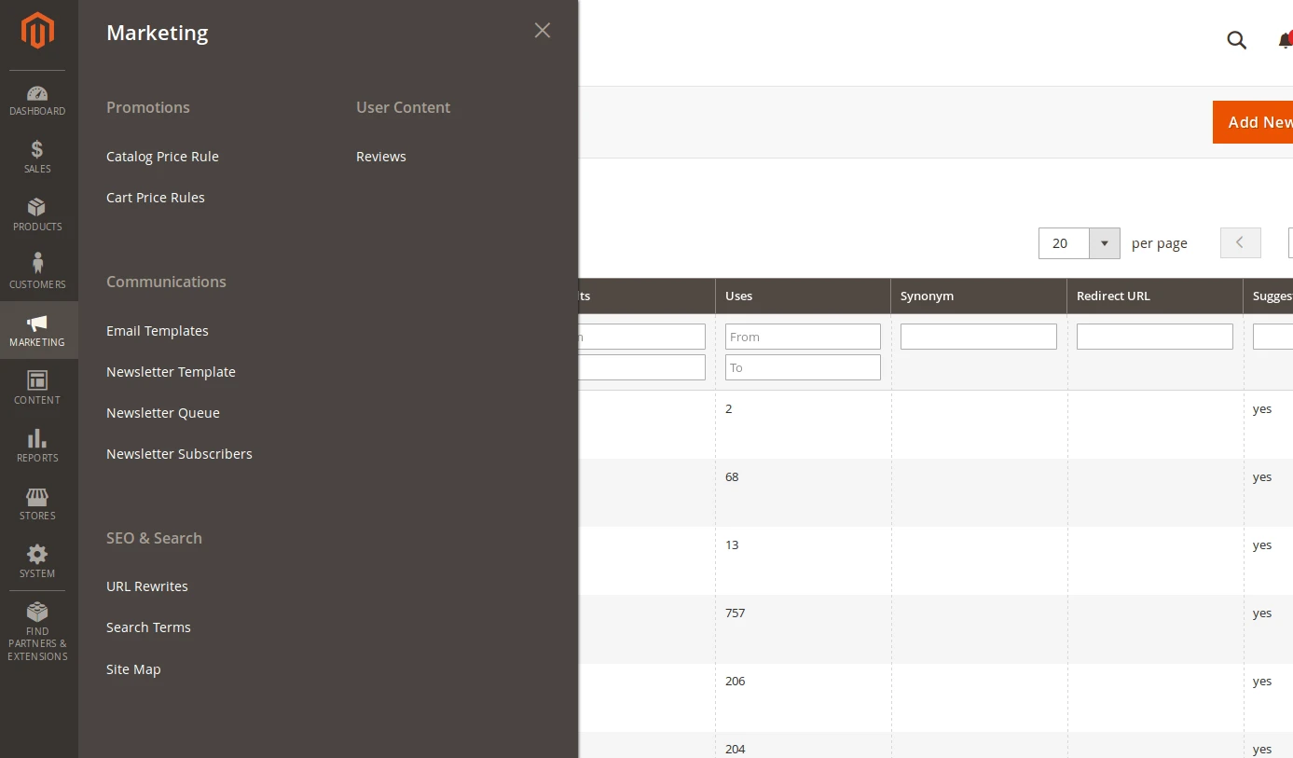Open the per page dropdown
The width and height of the screenshot is (1293, 758).
pos(1104,242)
